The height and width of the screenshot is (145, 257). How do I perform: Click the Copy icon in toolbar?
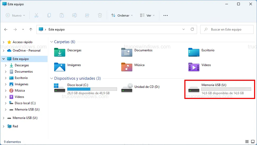[x=49, y=16]
